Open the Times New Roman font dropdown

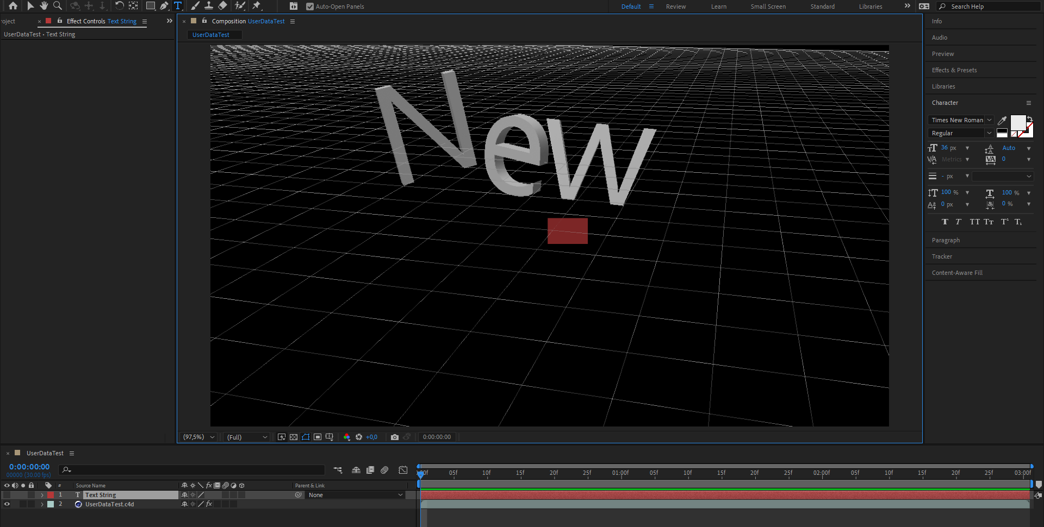(960, 120)
